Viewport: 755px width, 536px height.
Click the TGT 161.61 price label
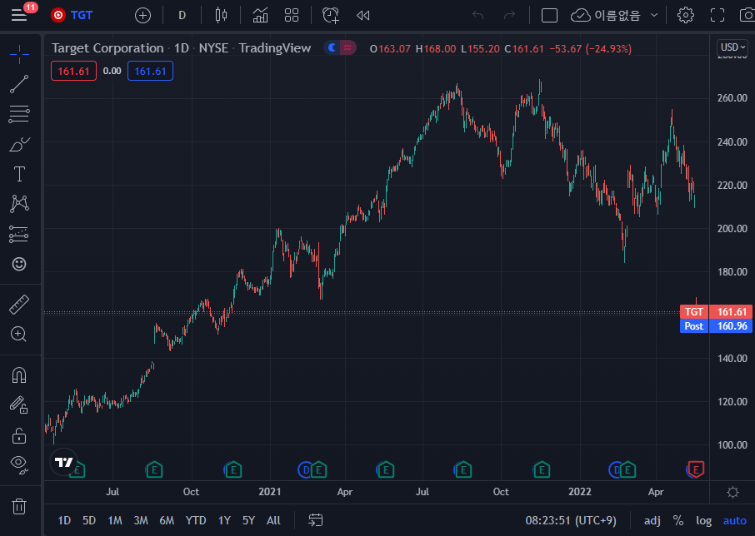[716, 311]
